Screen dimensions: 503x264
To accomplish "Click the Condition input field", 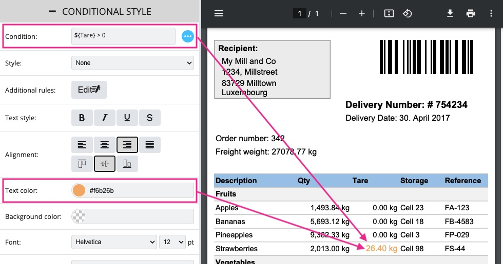I will coord(123,36).
